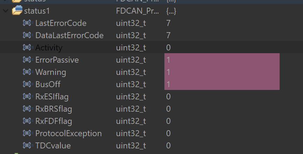Click the ErrorPassive variable icon
The height and width of the screenshot is (154, 303).
(x=28, y=60)
